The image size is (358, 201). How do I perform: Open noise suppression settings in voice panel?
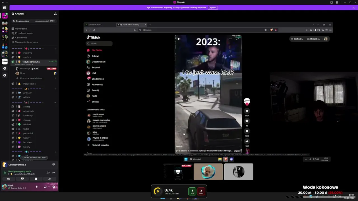coord(48,173)
